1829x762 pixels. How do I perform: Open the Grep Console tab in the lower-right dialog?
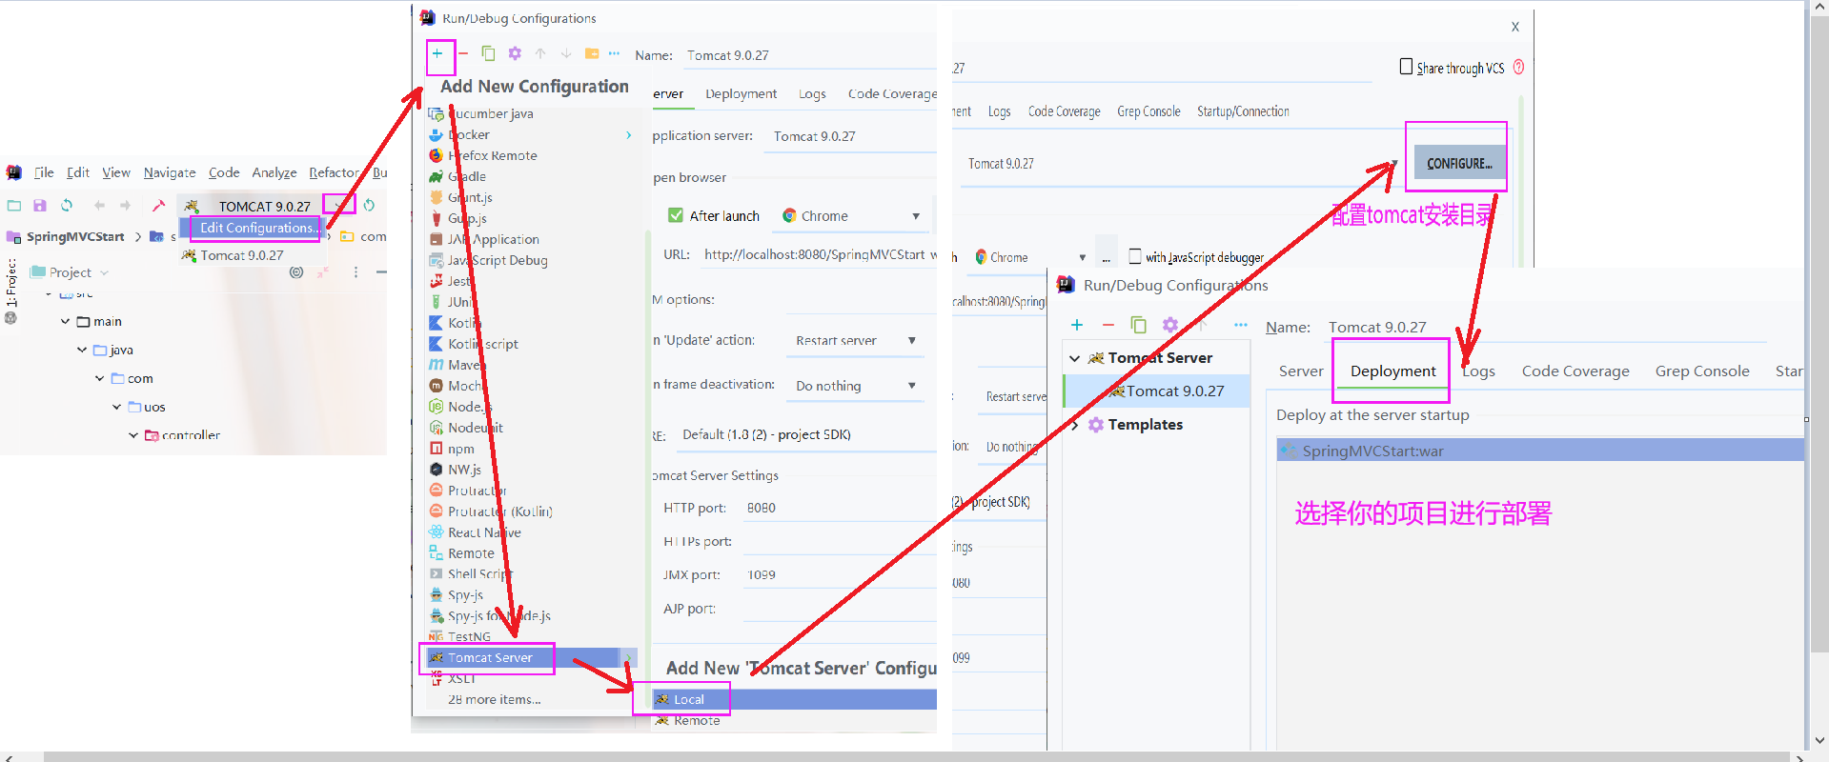[x=1702, y=371]
